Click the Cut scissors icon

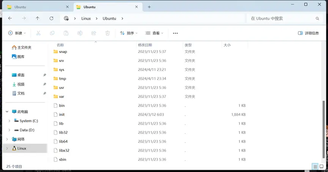38,33
